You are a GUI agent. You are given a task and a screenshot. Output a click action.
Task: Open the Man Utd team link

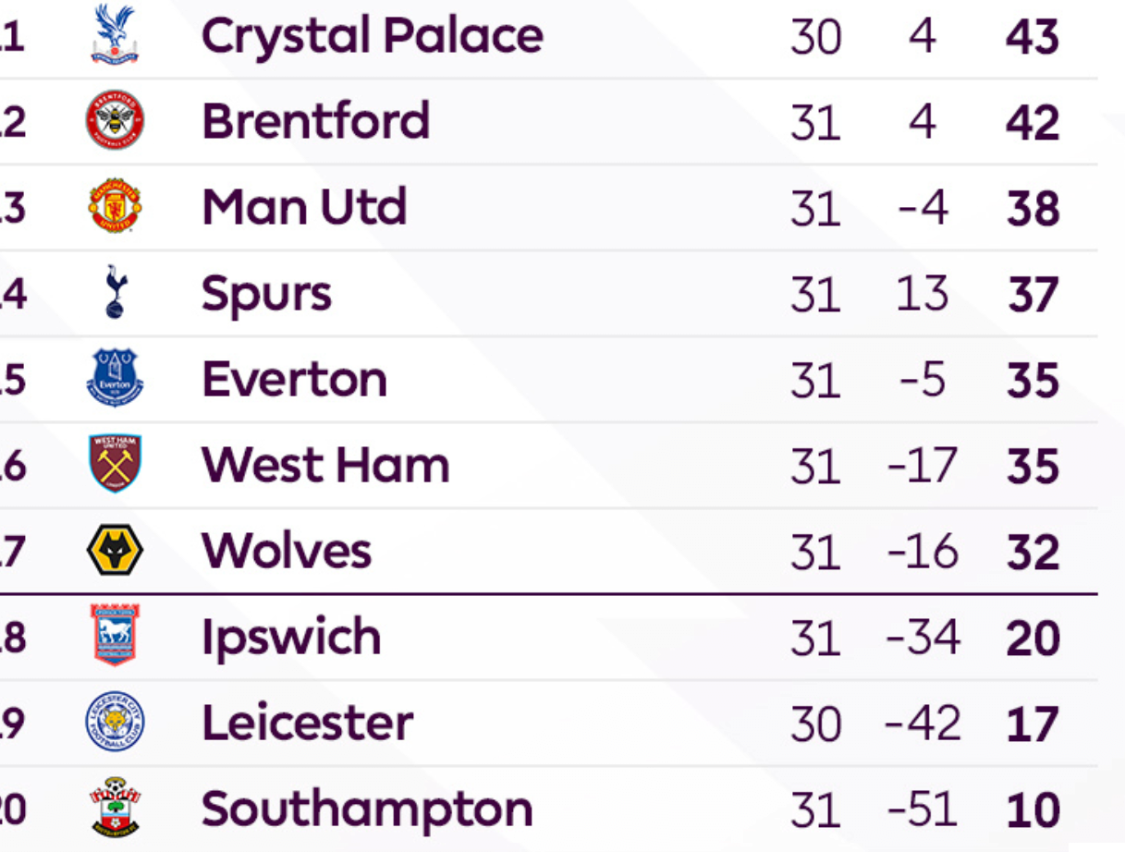pyautogui.click(x=304, y=207)
